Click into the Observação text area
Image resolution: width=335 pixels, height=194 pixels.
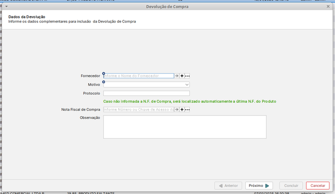click(184, 127)
